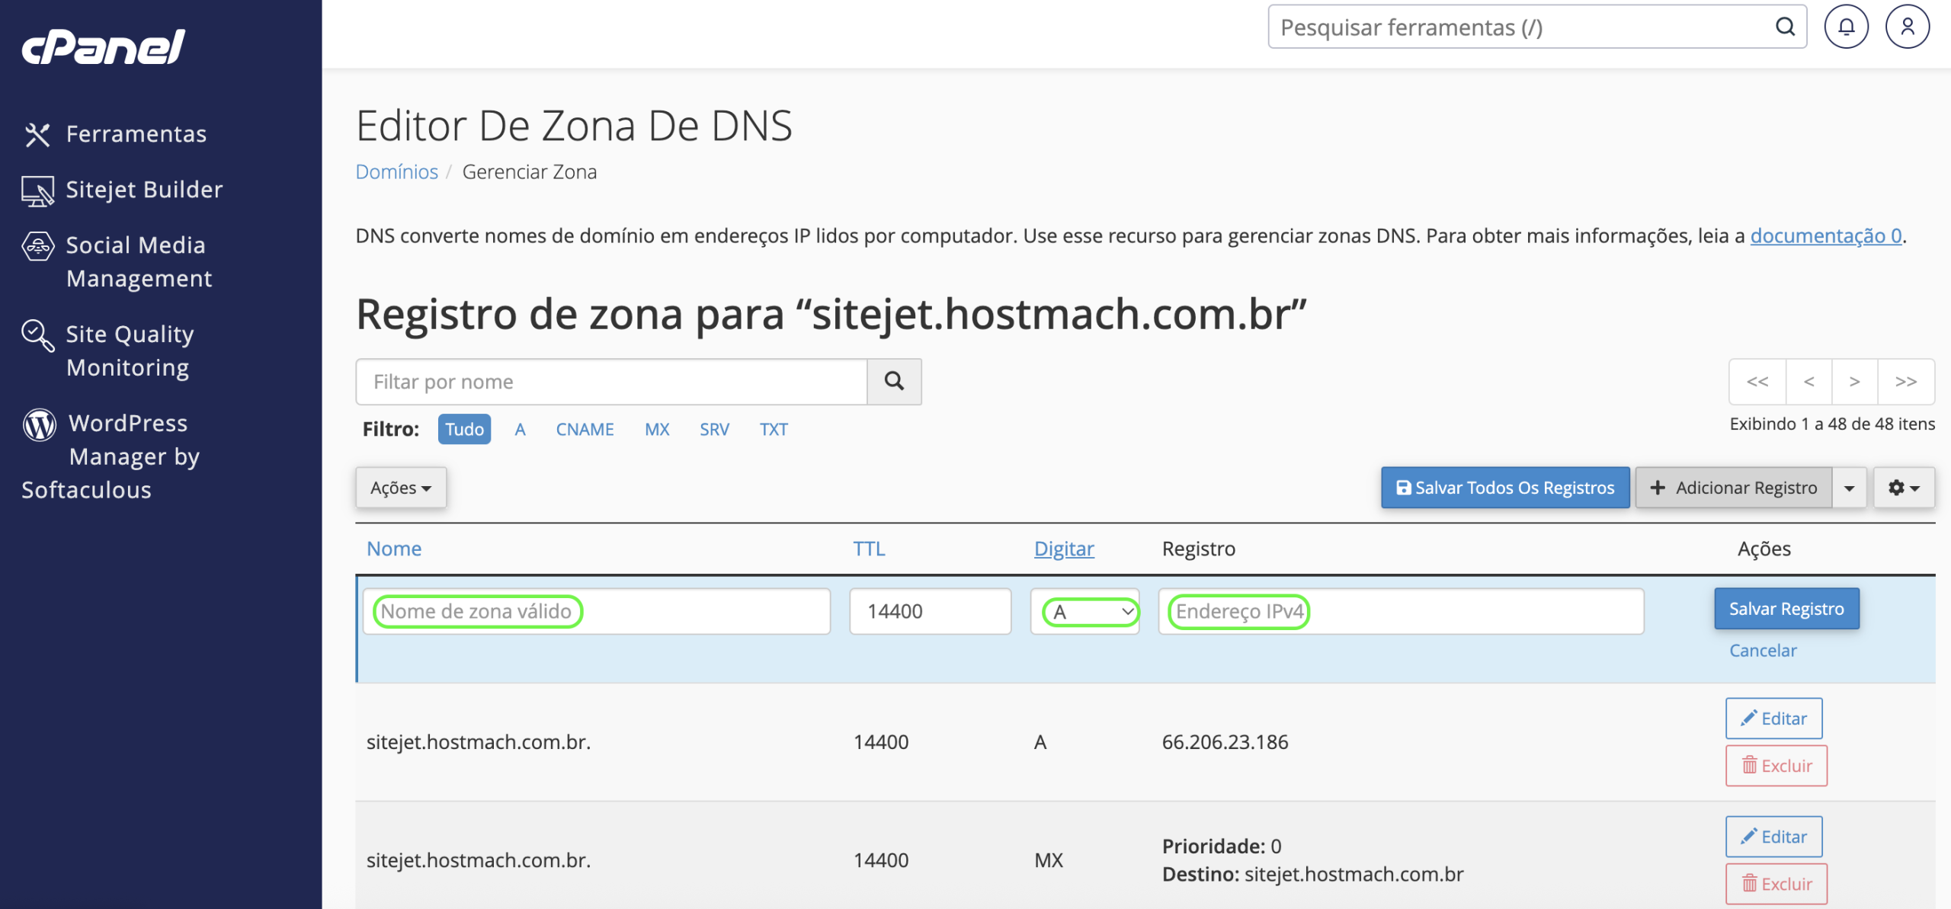This screenshot has width=1951, height=909.
Task: Open the documentação link
Action: [x=1826, y=235]
